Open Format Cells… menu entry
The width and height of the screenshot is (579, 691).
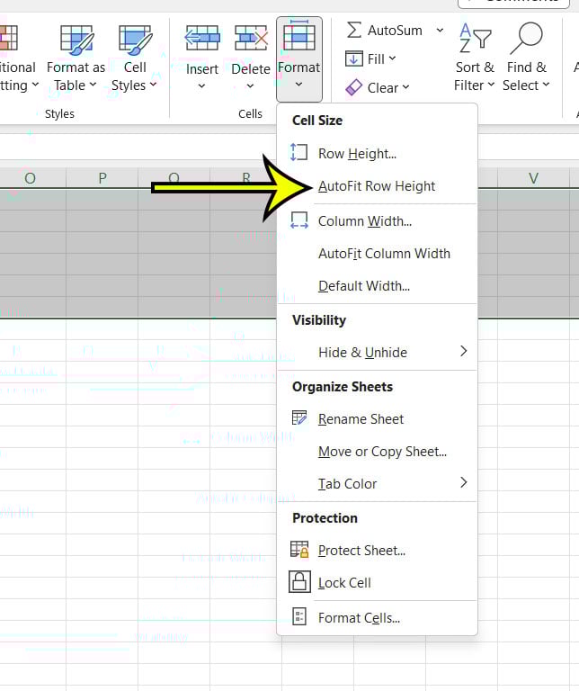378,618
